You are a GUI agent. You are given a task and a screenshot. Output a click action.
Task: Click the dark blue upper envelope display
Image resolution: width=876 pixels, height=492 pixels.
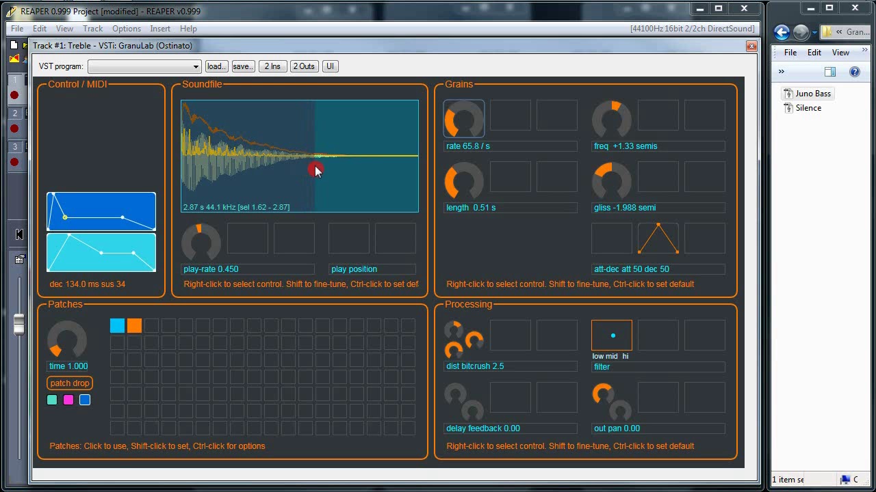(x=101, y=211)
